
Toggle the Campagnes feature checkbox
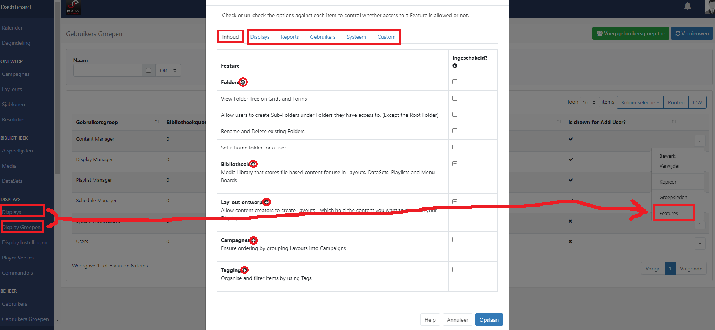tap(455, 240)
